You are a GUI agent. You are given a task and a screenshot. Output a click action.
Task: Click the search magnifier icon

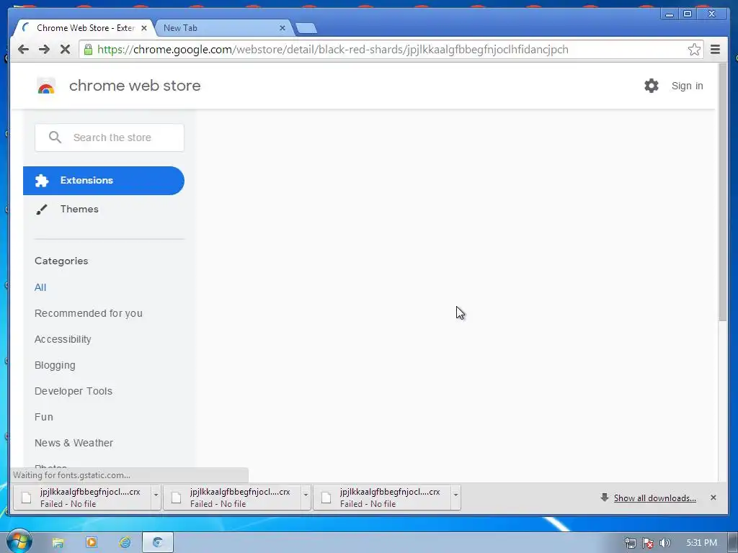point(55,138)
